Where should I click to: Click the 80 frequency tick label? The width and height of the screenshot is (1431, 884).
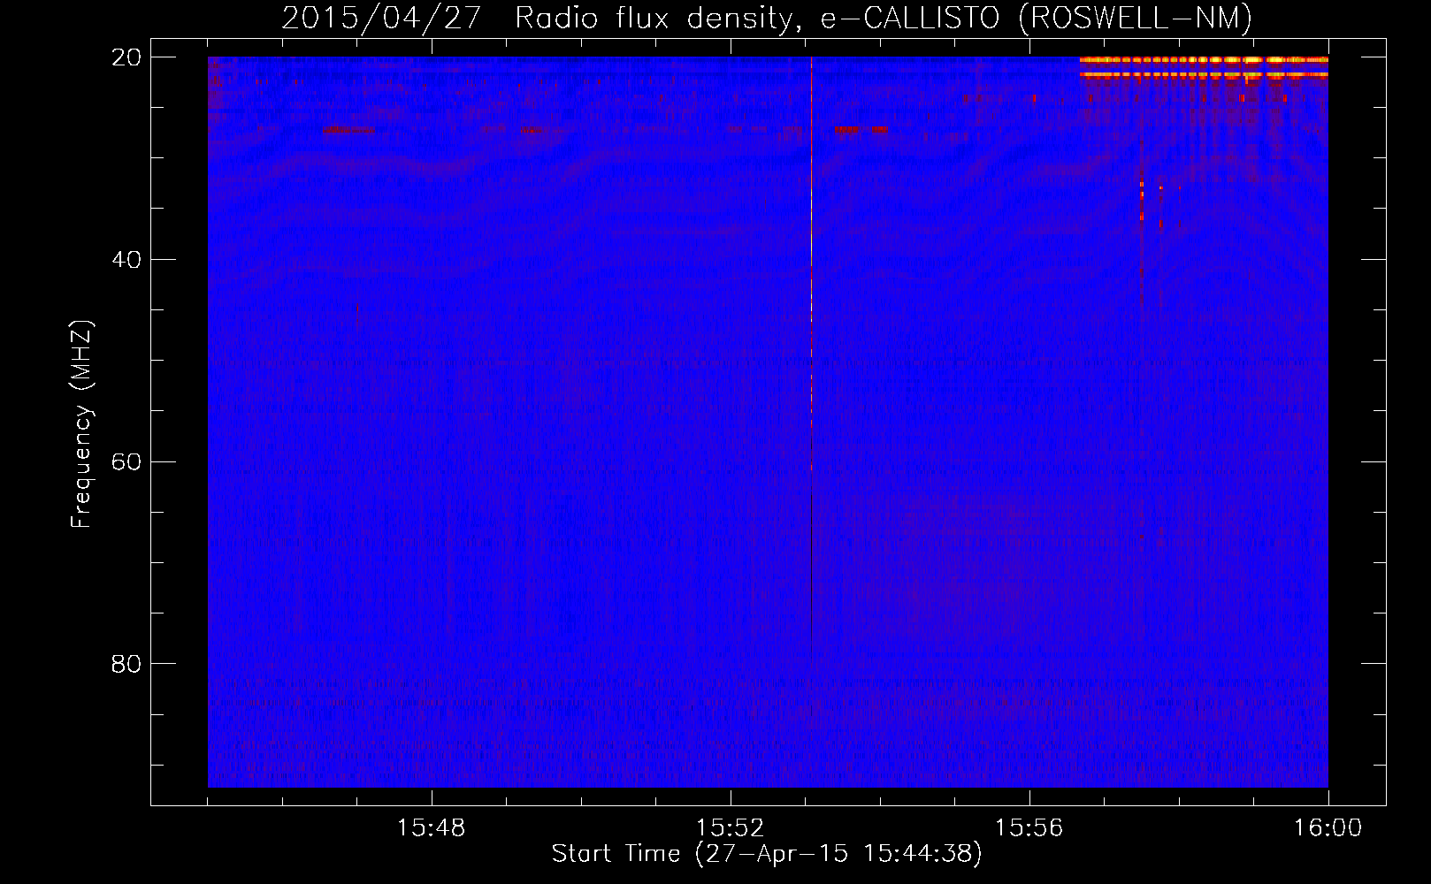[126, 664]
